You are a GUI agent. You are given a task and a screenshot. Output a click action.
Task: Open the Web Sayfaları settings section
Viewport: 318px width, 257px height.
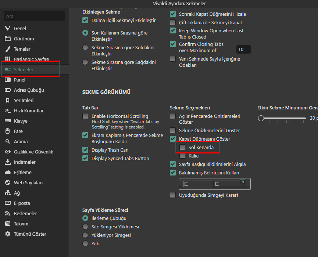coord(35,182)
